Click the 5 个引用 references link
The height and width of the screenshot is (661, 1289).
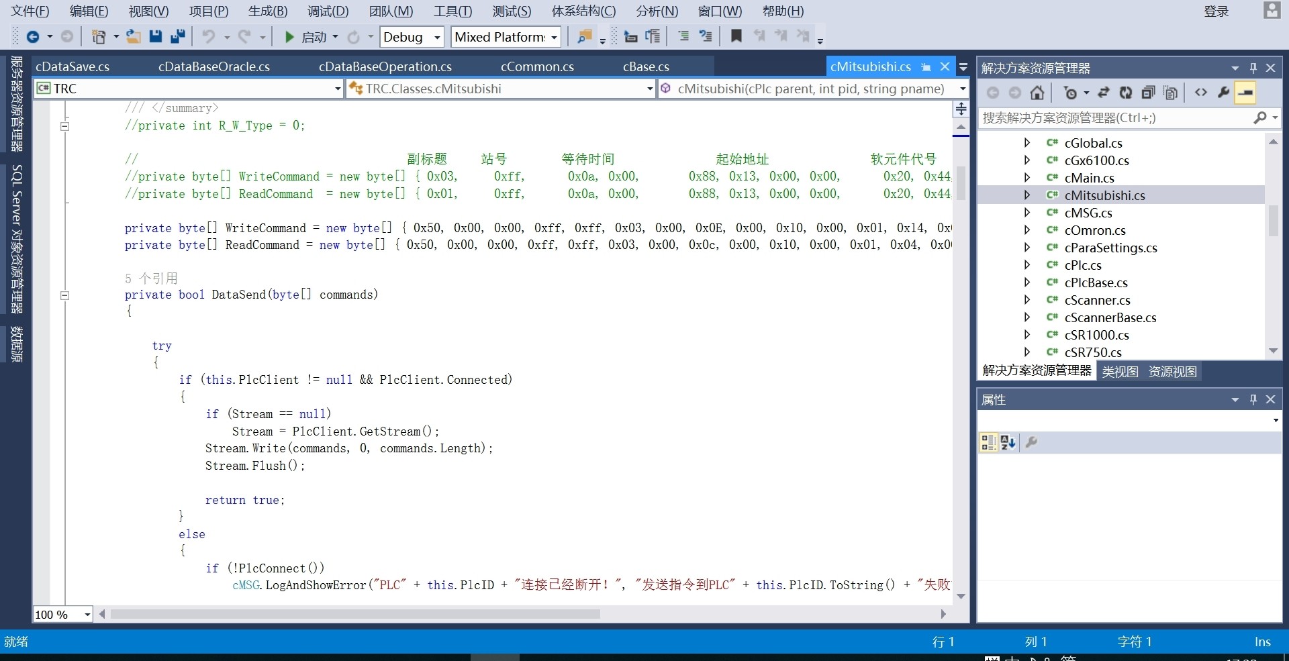click(x=151, y=278)
